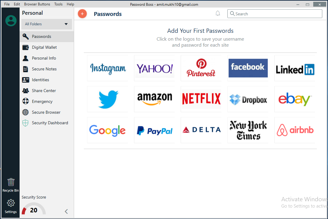Maximize the Password Boss window
328x219 pixels.
[x=308, y=5]
